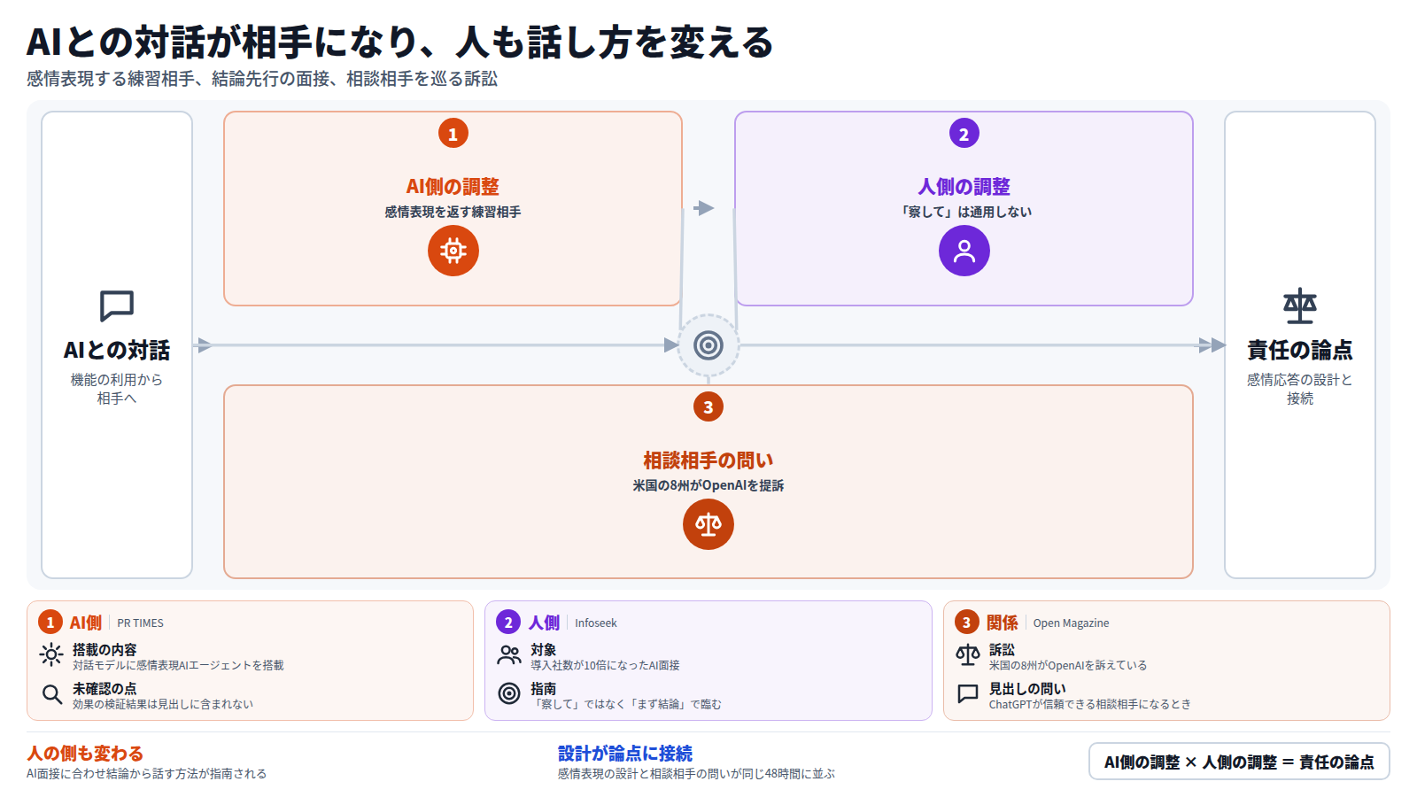Click the scales icon beside 訴訟
1417x797 pixels.
[x=968, y=655]
